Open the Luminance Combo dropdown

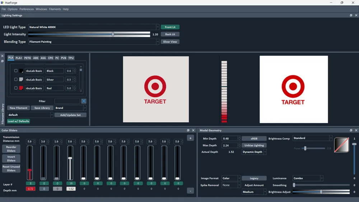coord(308,178)
